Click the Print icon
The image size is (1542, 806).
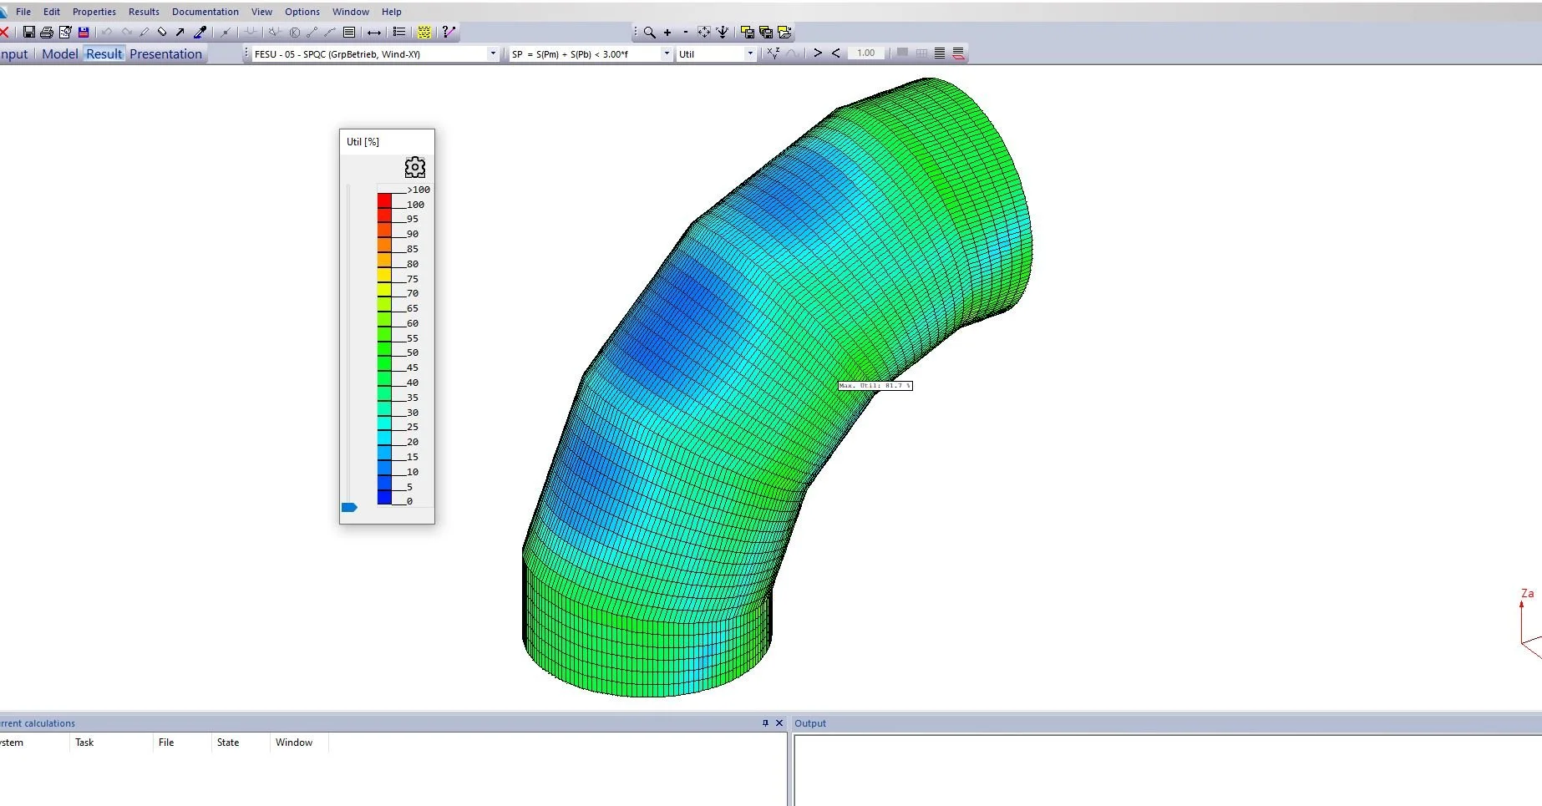[x=47, y=33]
